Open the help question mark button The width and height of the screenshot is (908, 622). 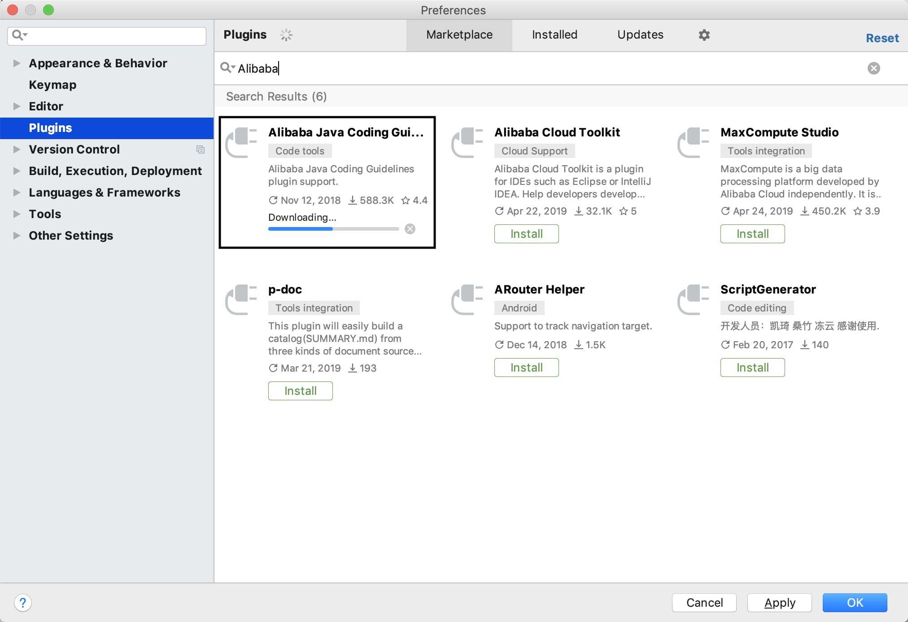[23, 603]
